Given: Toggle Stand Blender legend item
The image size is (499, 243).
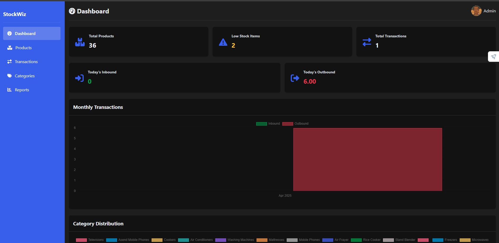Looking at the screenshot, I should (399, 240).
